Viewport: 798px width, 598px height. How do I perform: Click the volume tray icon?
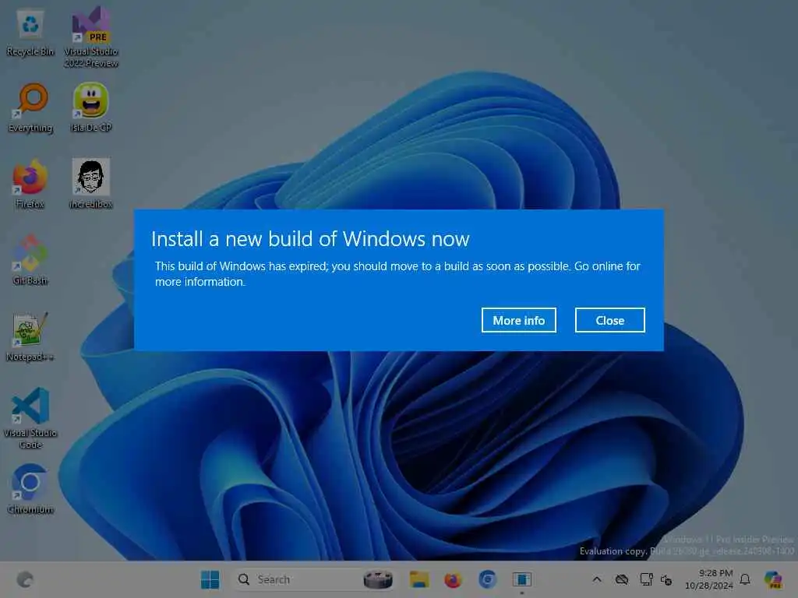(666, 579)
